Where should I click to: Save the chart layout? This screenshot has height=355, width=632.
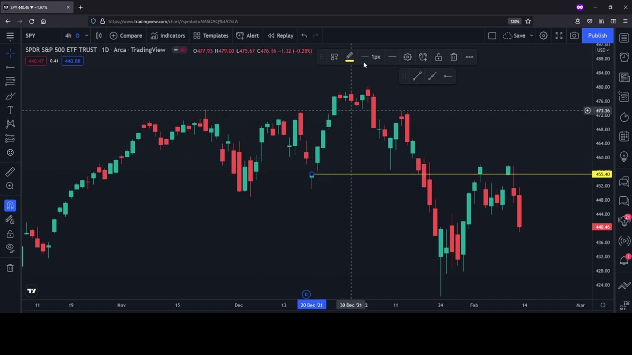click(x=514, y=35)
